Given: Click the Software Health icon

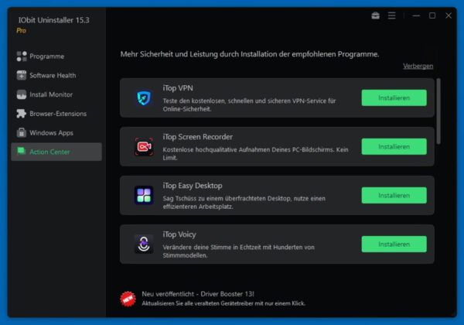Looking at the screenshot, I should pos(22,75).
